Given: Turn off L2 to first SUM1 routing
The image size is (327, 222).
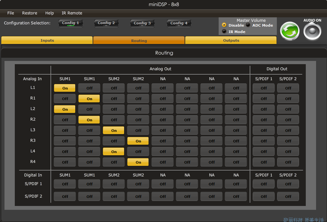Looking at the screenshot, I should click(65, 109).
